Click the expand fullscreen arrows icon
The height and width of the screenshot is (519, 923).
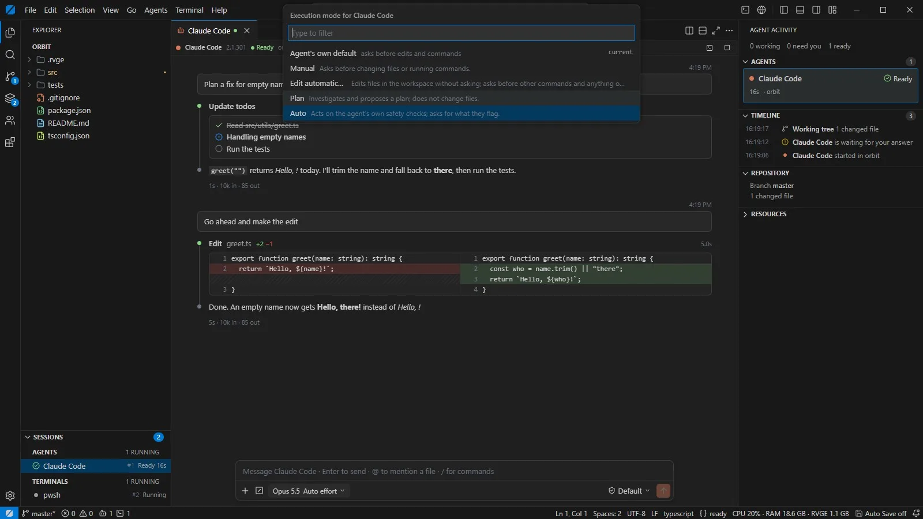[x=716, y=31]
